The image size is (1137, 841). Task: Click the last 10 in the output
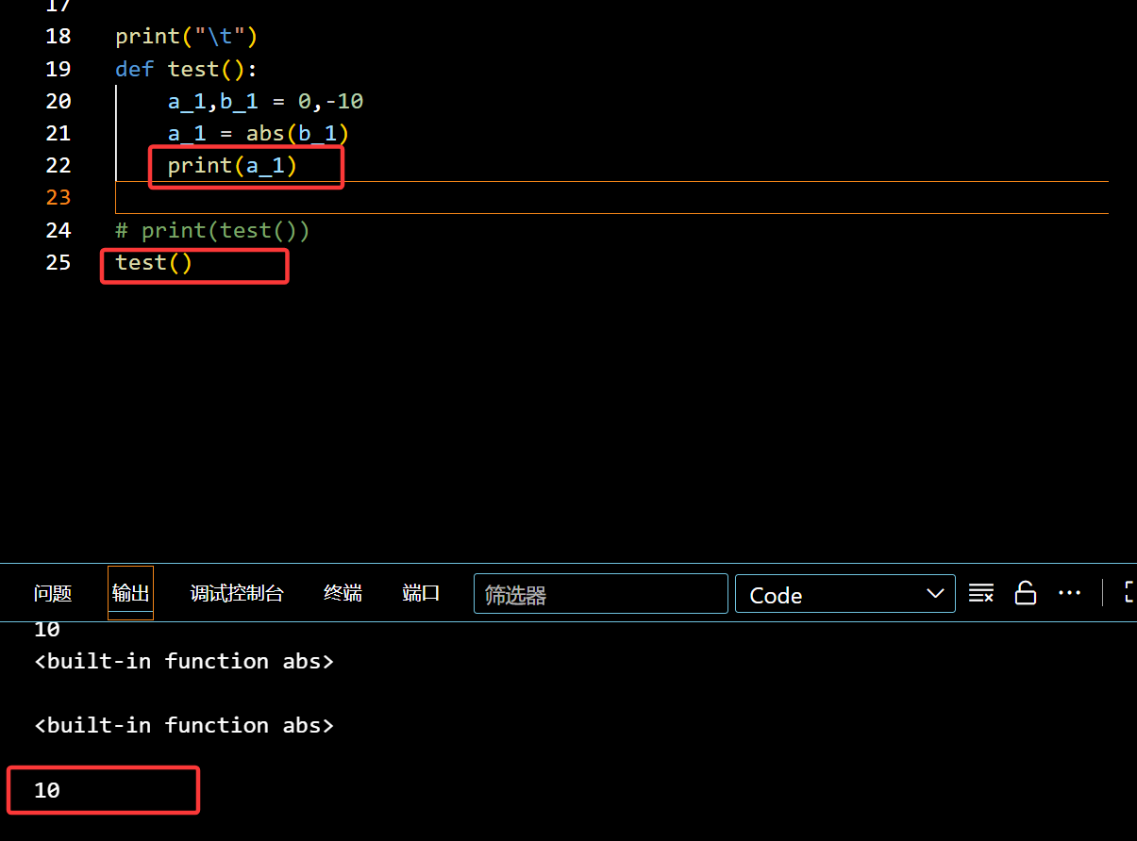point(47,790)
